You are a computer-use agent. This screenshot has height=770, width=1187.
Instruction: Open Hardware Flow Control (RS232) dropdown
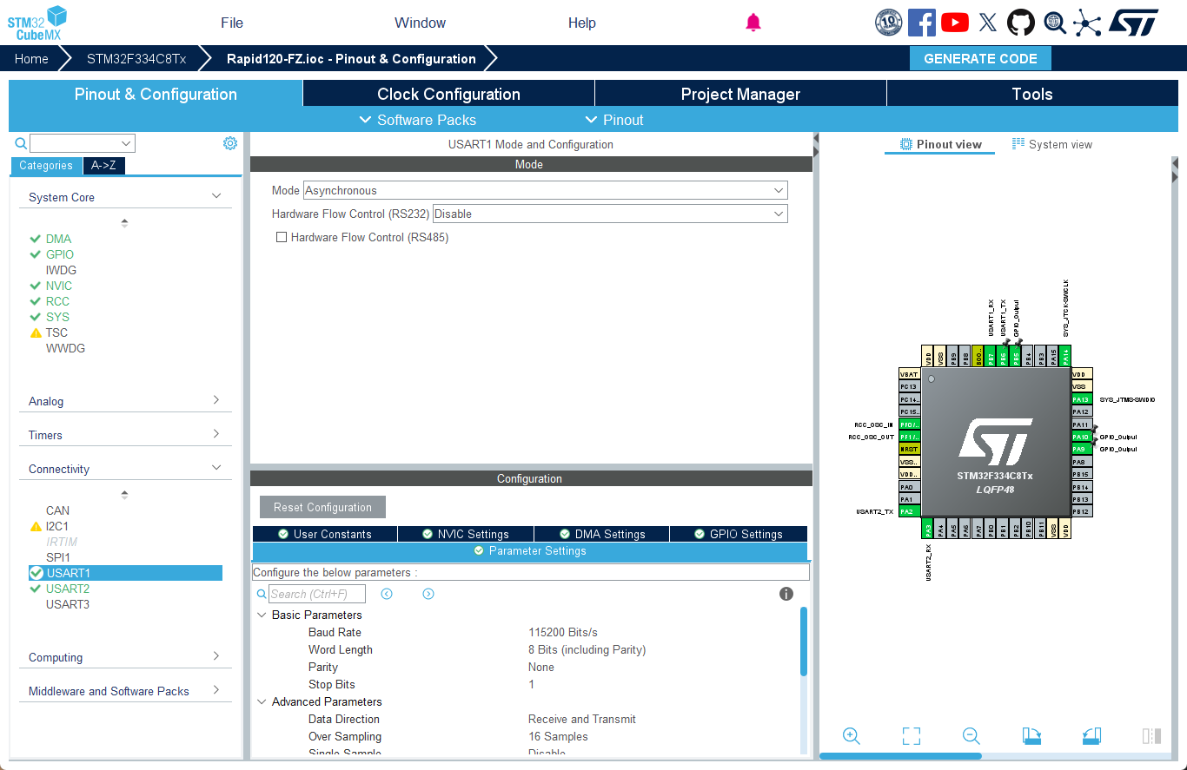pyautogui.click(x=610, y=214)
